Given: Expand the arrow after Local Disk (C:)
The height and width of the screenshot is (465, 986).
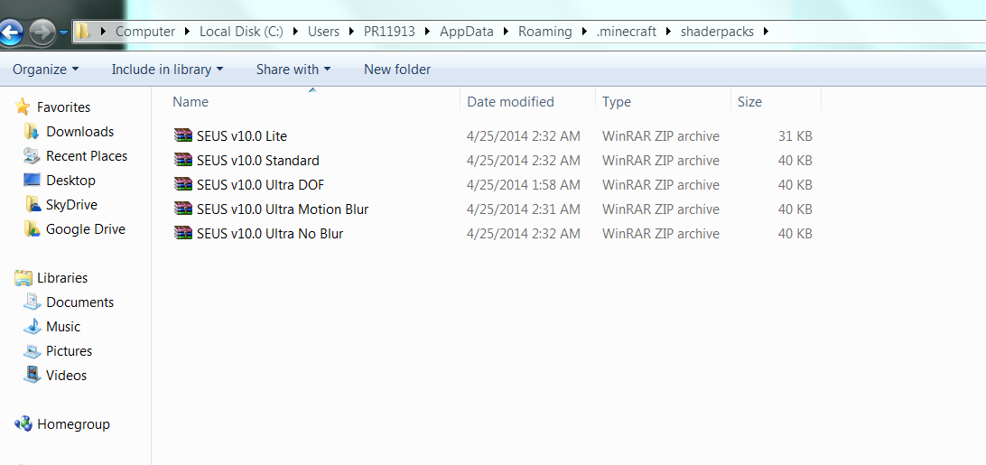Looking at the screenshot, I should click(295, 32).
